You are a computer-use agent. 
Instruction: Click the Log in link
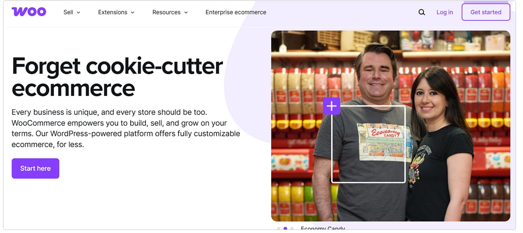pos(445,12)
